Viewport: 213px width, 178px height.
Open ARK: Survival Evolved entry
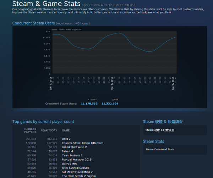(76, 168)
